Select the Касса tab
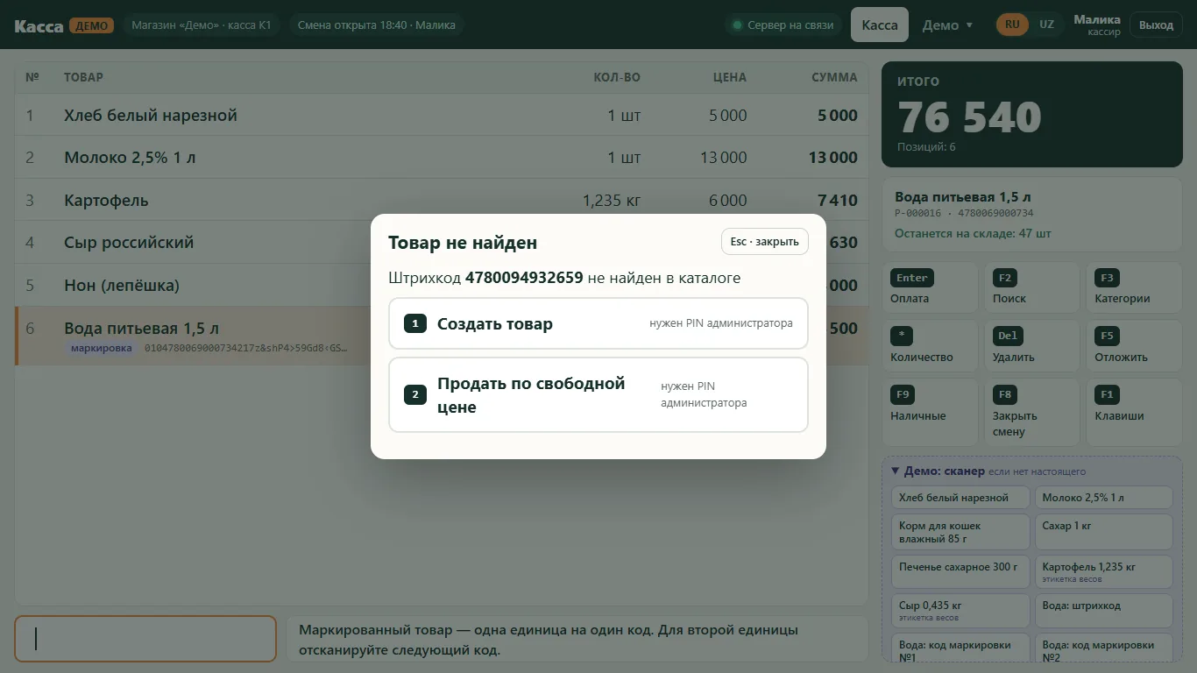The height and width of the screenshot is (673, 1197). tap(879, 25)
